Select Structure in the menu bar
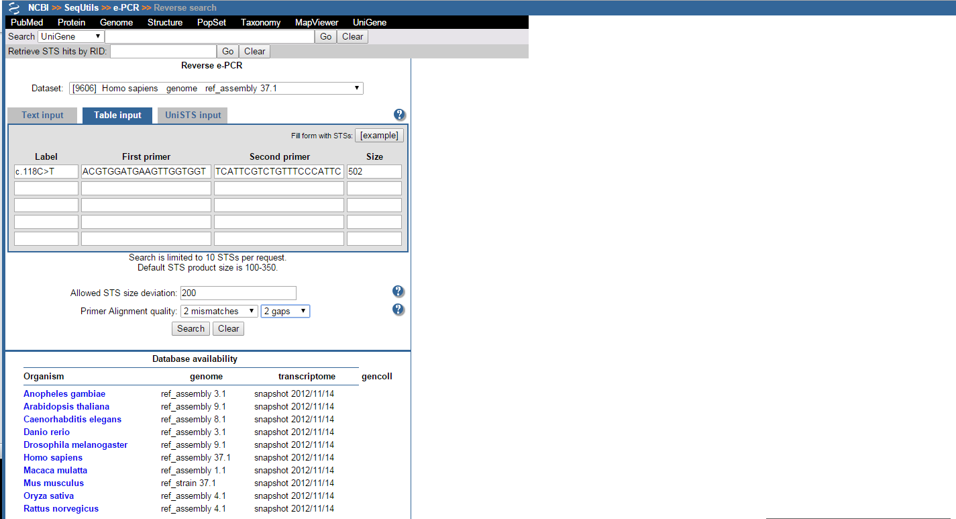This screenshot has height=519, width=956. pos(165,22)
